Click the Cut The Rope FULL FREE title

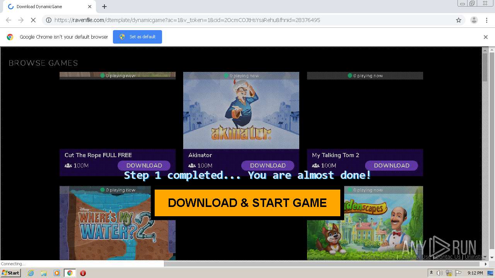click(x=98, y=155)
